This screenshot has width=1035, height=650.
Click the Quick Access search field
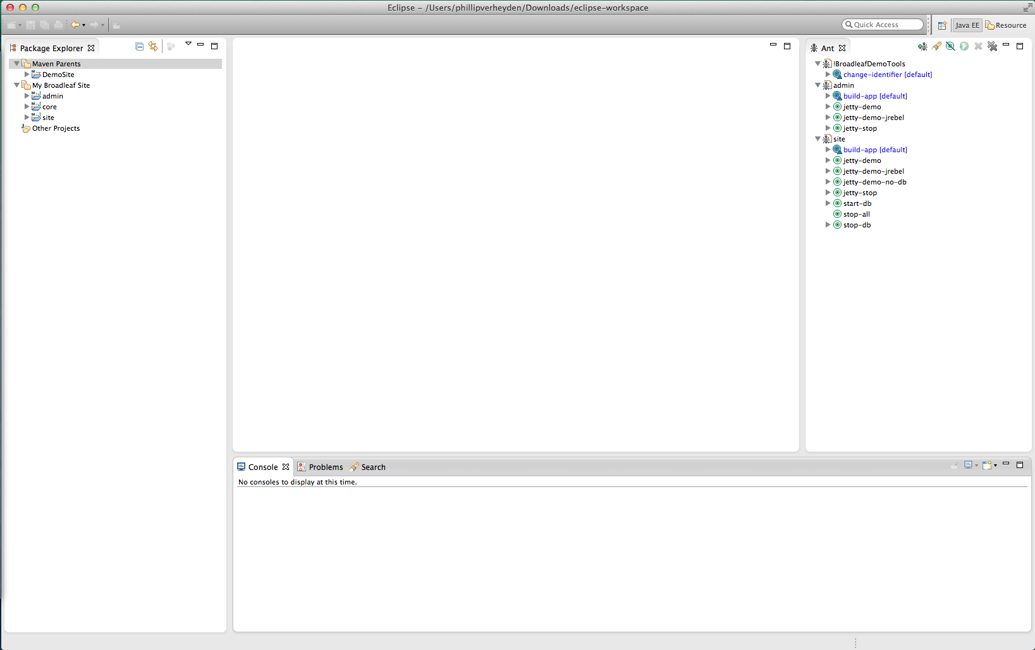click(883, 25)
